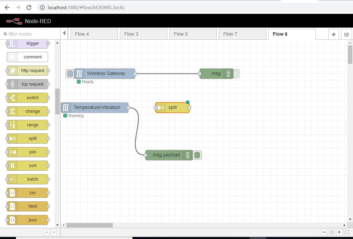Click browser forward arrow
Viewport: 353px width, 239px height.
(x=18, y=7)
